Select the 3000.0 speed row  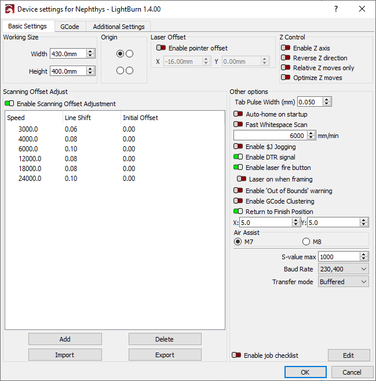click(115, 129)
